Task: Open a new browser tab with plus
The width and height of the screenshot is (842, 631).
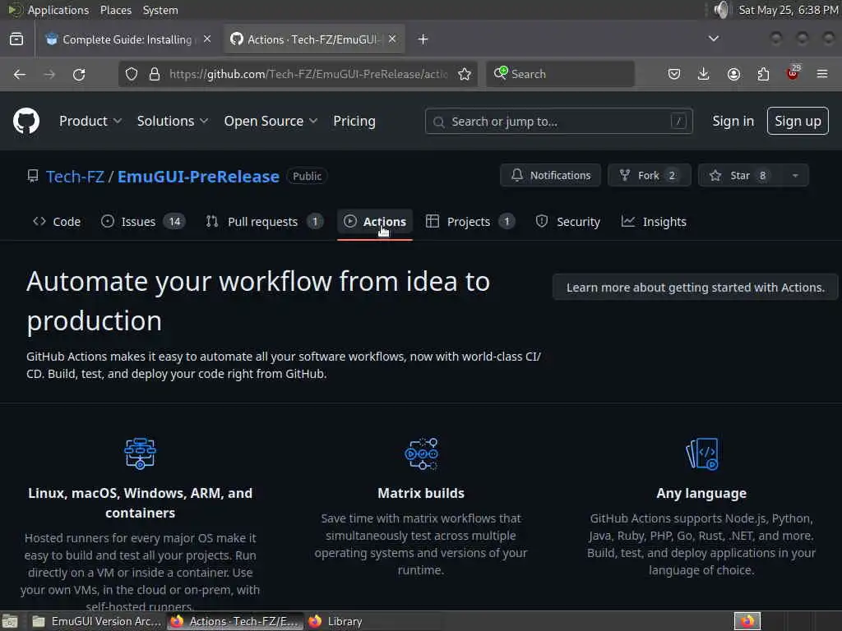Action: 423,39
